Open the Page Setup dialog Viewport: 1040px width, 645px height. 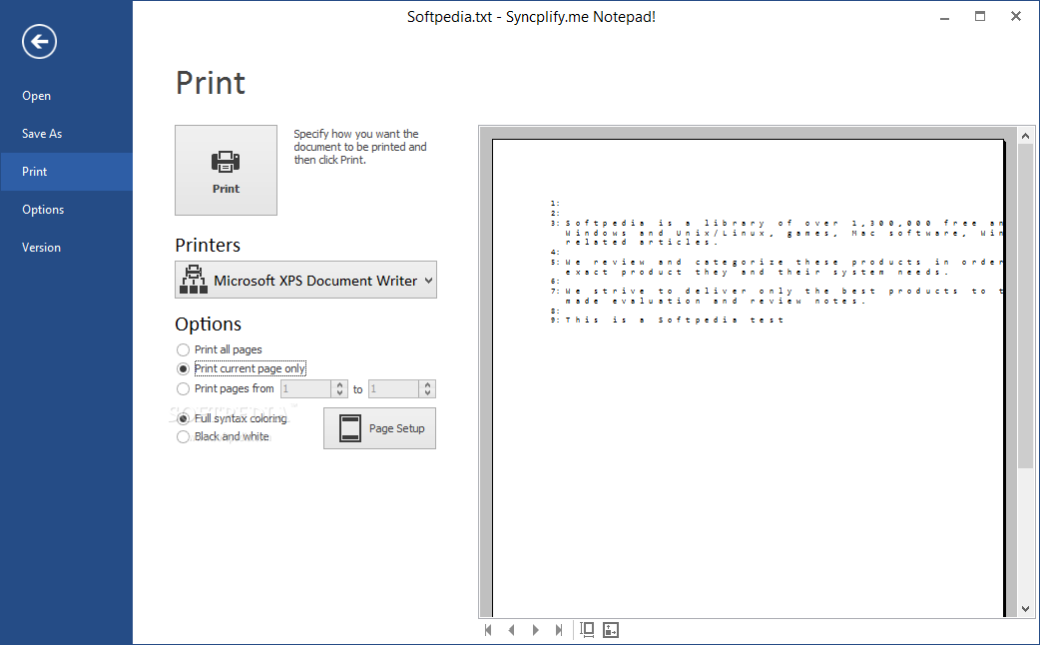pyautogui.click(x=379, y=428)
